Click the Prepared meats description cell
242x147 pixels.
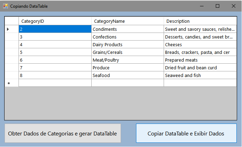(x=200, y=60)
